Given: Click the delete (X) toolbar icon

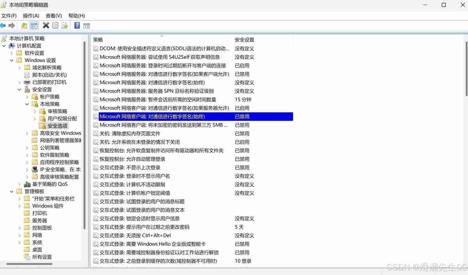Looking at the screenshot, I should coord(46,25).
